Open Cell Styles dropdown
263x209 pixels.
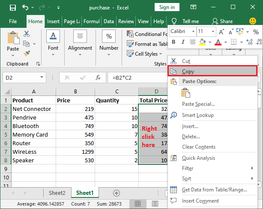click(x=144, y=54)
